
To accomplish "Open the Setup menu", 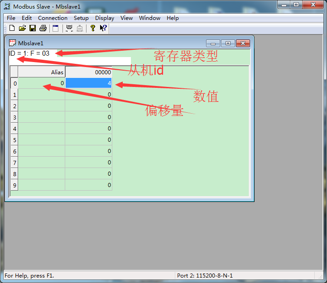I will (81, 18).
